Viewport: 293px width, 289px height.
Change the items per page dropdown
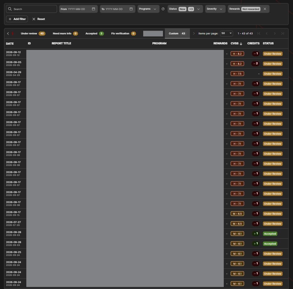(227, 33)
